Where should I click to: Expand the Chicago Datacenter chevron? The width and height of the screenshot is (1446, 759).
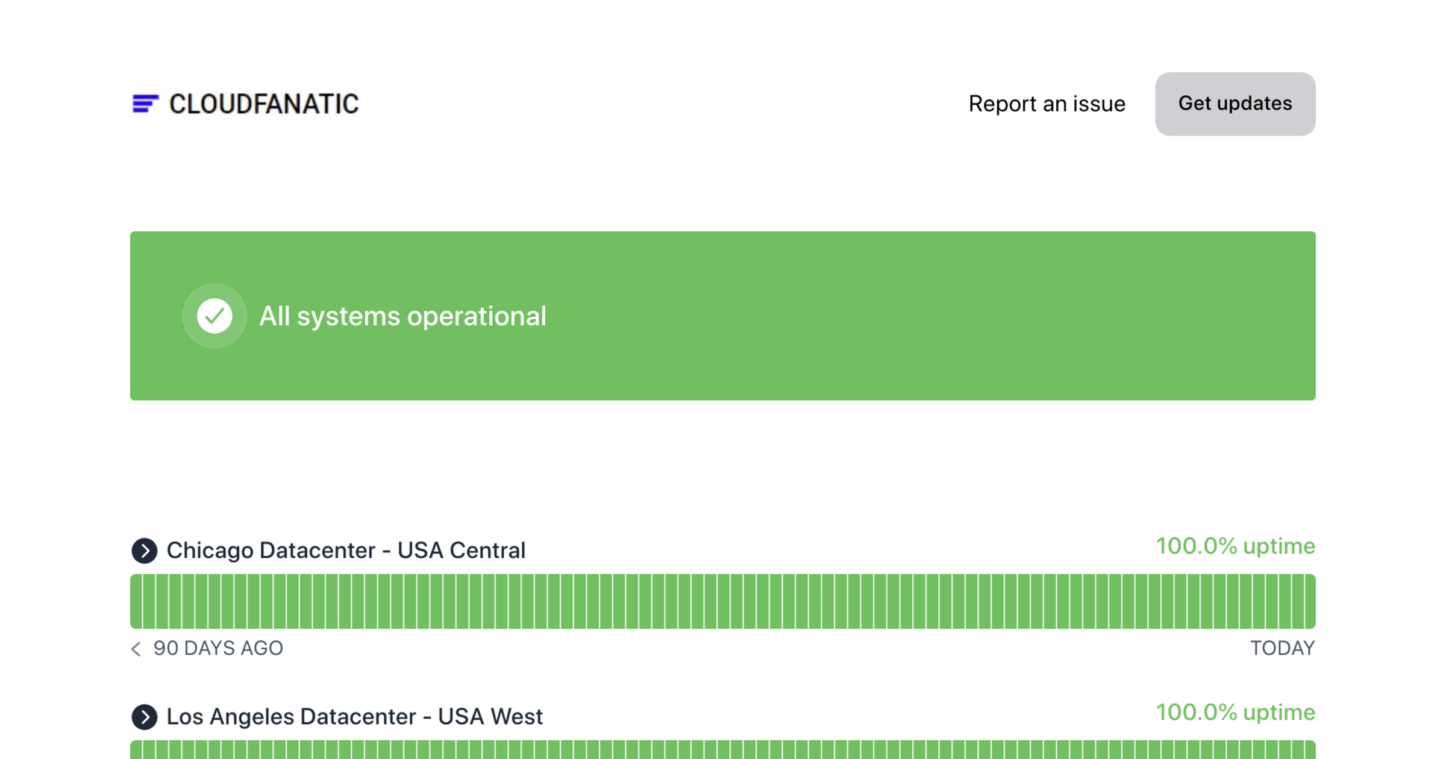point(145,551)
